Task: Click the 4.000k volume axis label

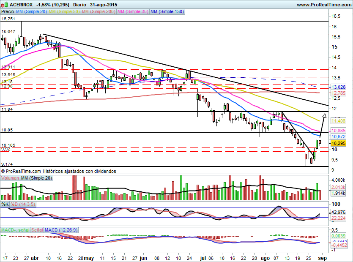Action: pyautogui.click(x=338, y=180)
